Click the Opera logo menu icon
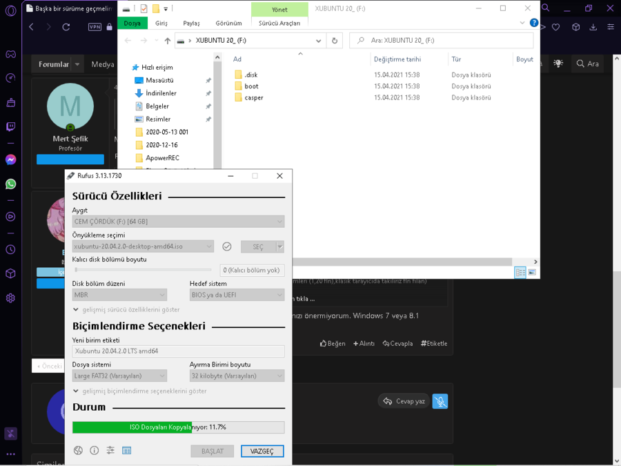Screen dimensions: 621x466 point(10,10)
